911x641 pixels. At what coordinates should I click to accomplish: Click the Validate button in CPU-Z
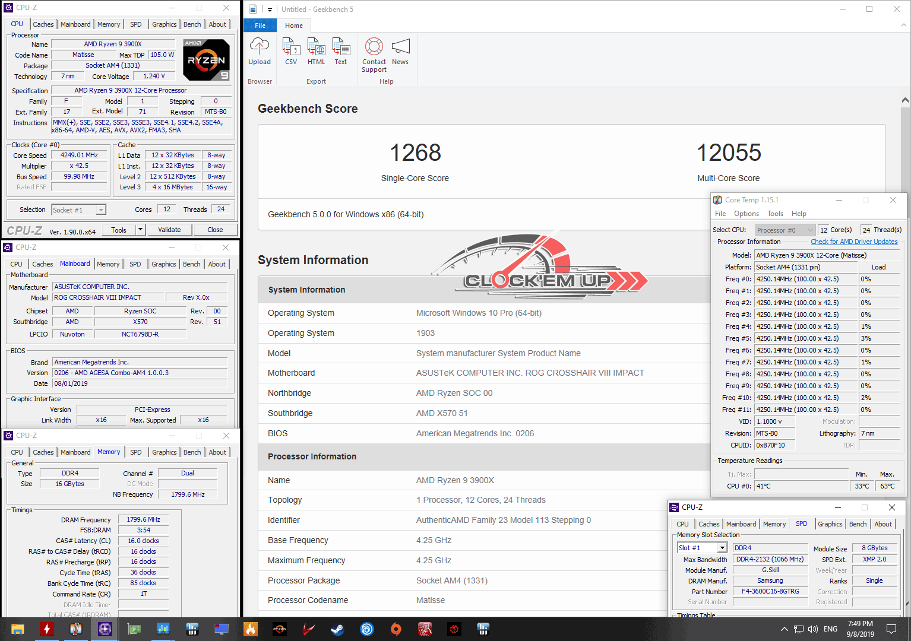(169, 230)
